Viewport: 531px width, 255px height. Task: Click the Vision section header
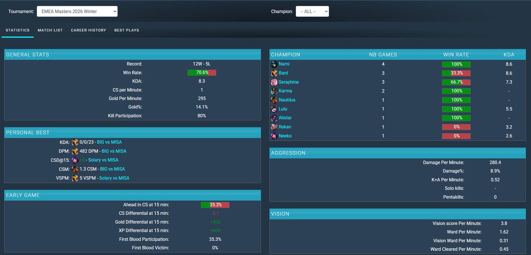(x=398, y=214)
